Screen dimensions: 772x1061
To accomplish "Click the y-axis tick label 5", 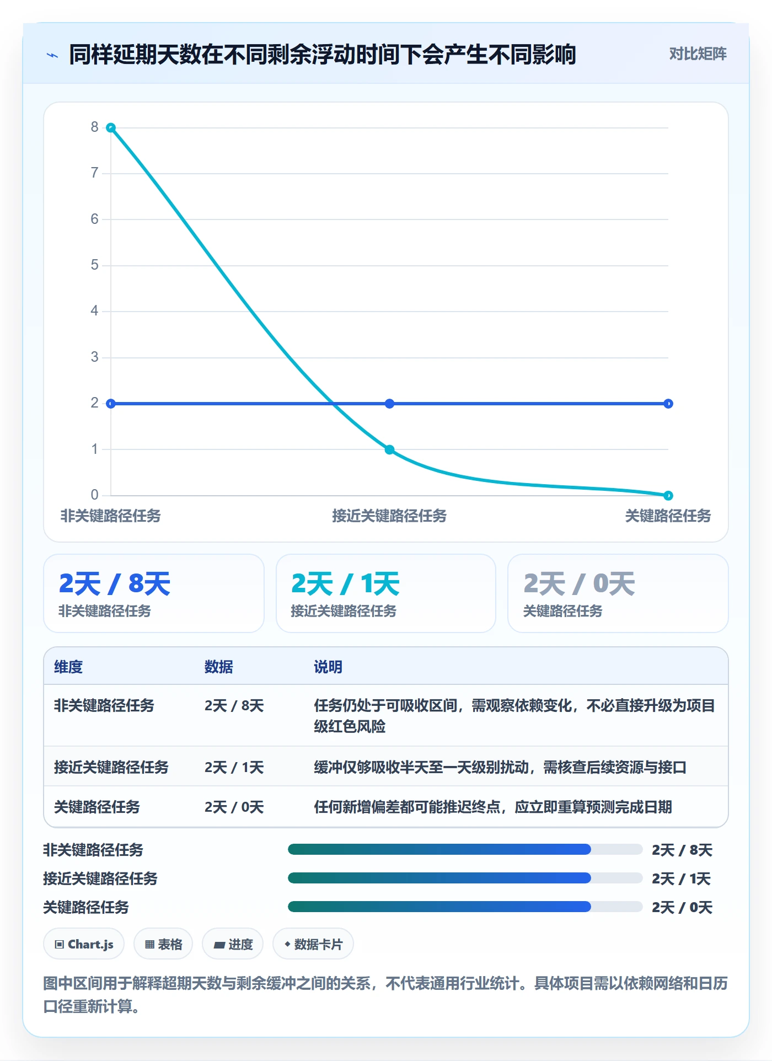I will [x=95, y=265].
